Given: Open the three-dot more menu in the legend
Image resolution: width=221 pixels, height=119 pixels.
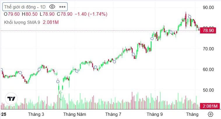Looking at the screenshot, I should click(62, 7).
